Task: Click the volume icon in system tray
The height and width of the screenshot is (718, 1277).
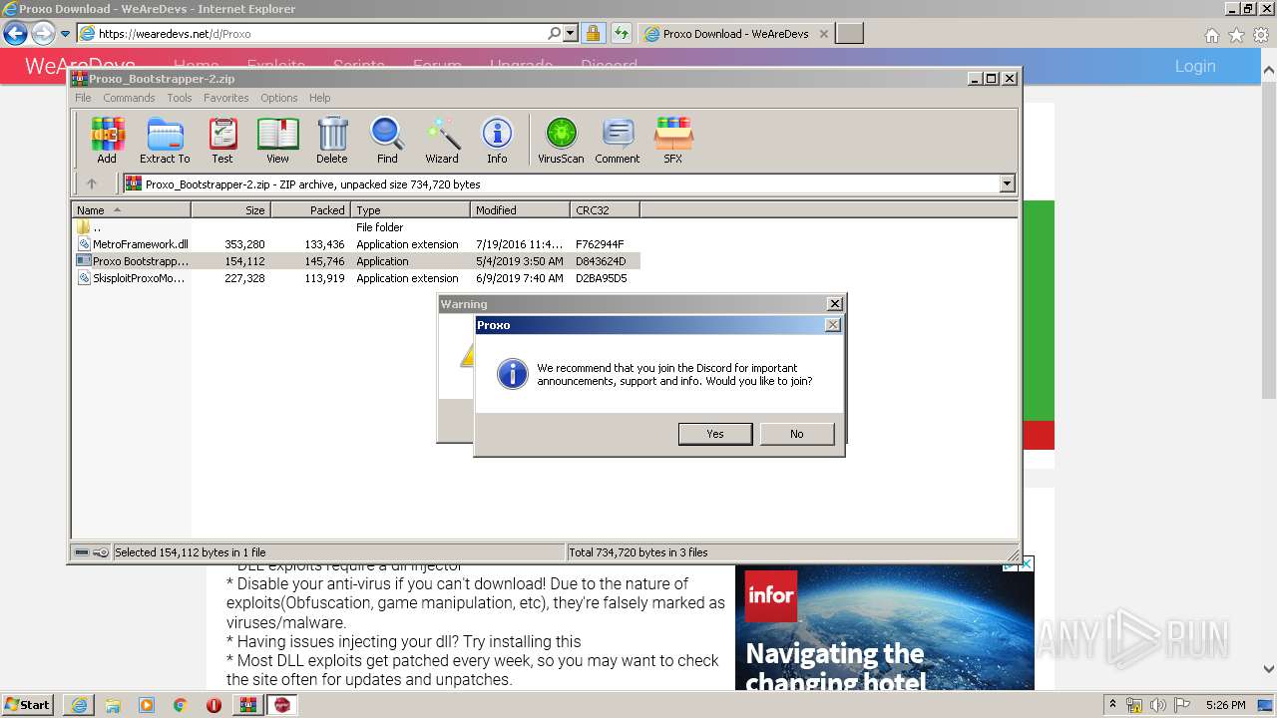Action: click(x=1158, y=705)
